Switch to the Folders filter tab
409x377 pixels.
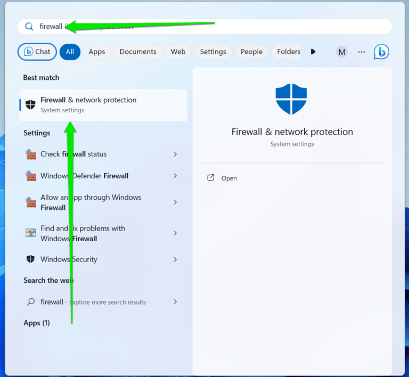(286, 52)
